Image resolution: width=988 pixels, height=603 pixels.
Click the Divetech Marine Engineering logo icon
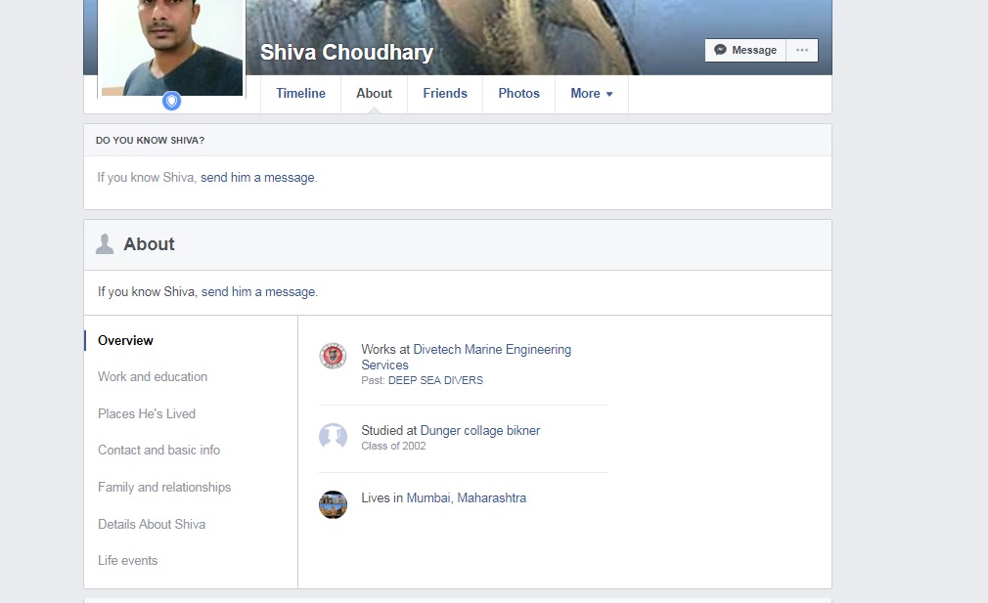click(x=333, y=356)
